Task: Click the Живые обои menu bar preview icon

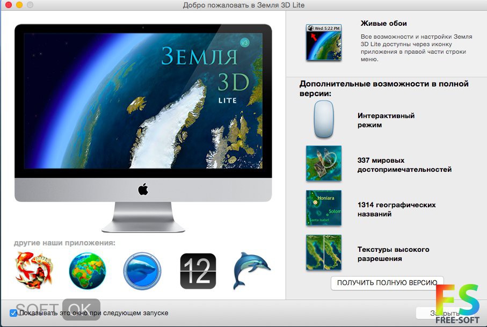Action: point(324,42)
